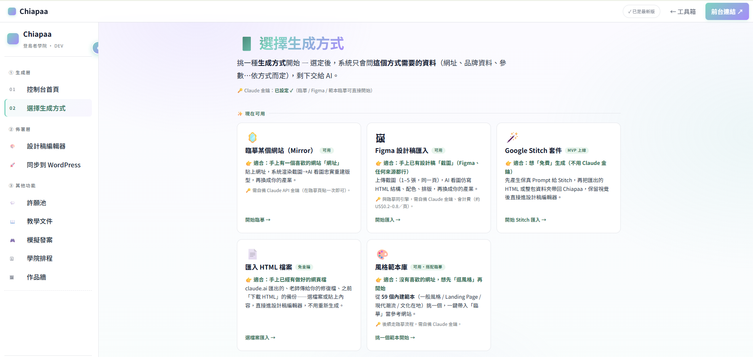Click the 可用 badge on Figma card

tap(438, 151)
